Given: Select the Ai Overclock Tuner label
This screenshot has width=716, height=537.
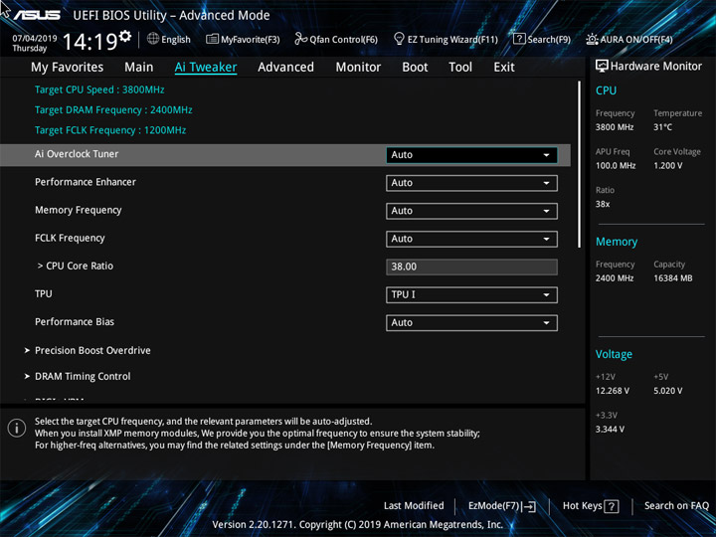Looking at the screenshot, I should click(77, 154).
